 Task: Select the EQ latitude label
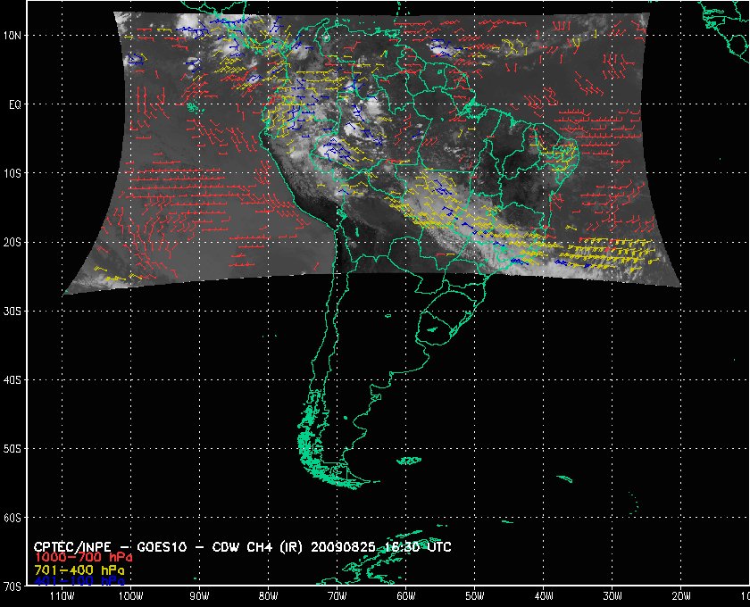tap(14, 104)
